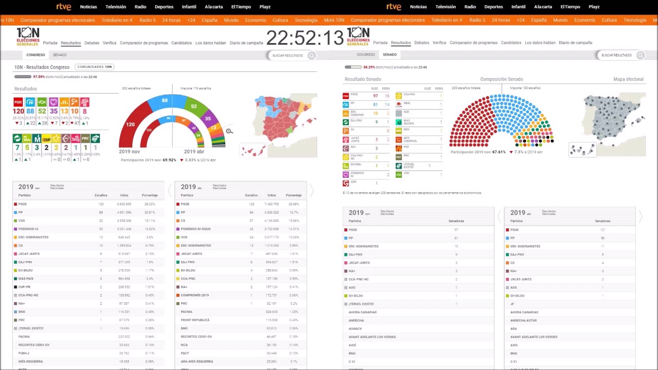
Task: Click the Teruel Existe logo in Congreso results
Action: (95, 138)
